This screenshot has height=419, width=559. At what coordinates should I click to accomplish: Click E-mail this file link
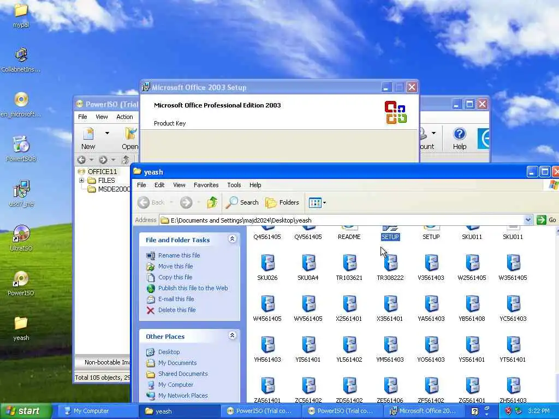(176, 299)
